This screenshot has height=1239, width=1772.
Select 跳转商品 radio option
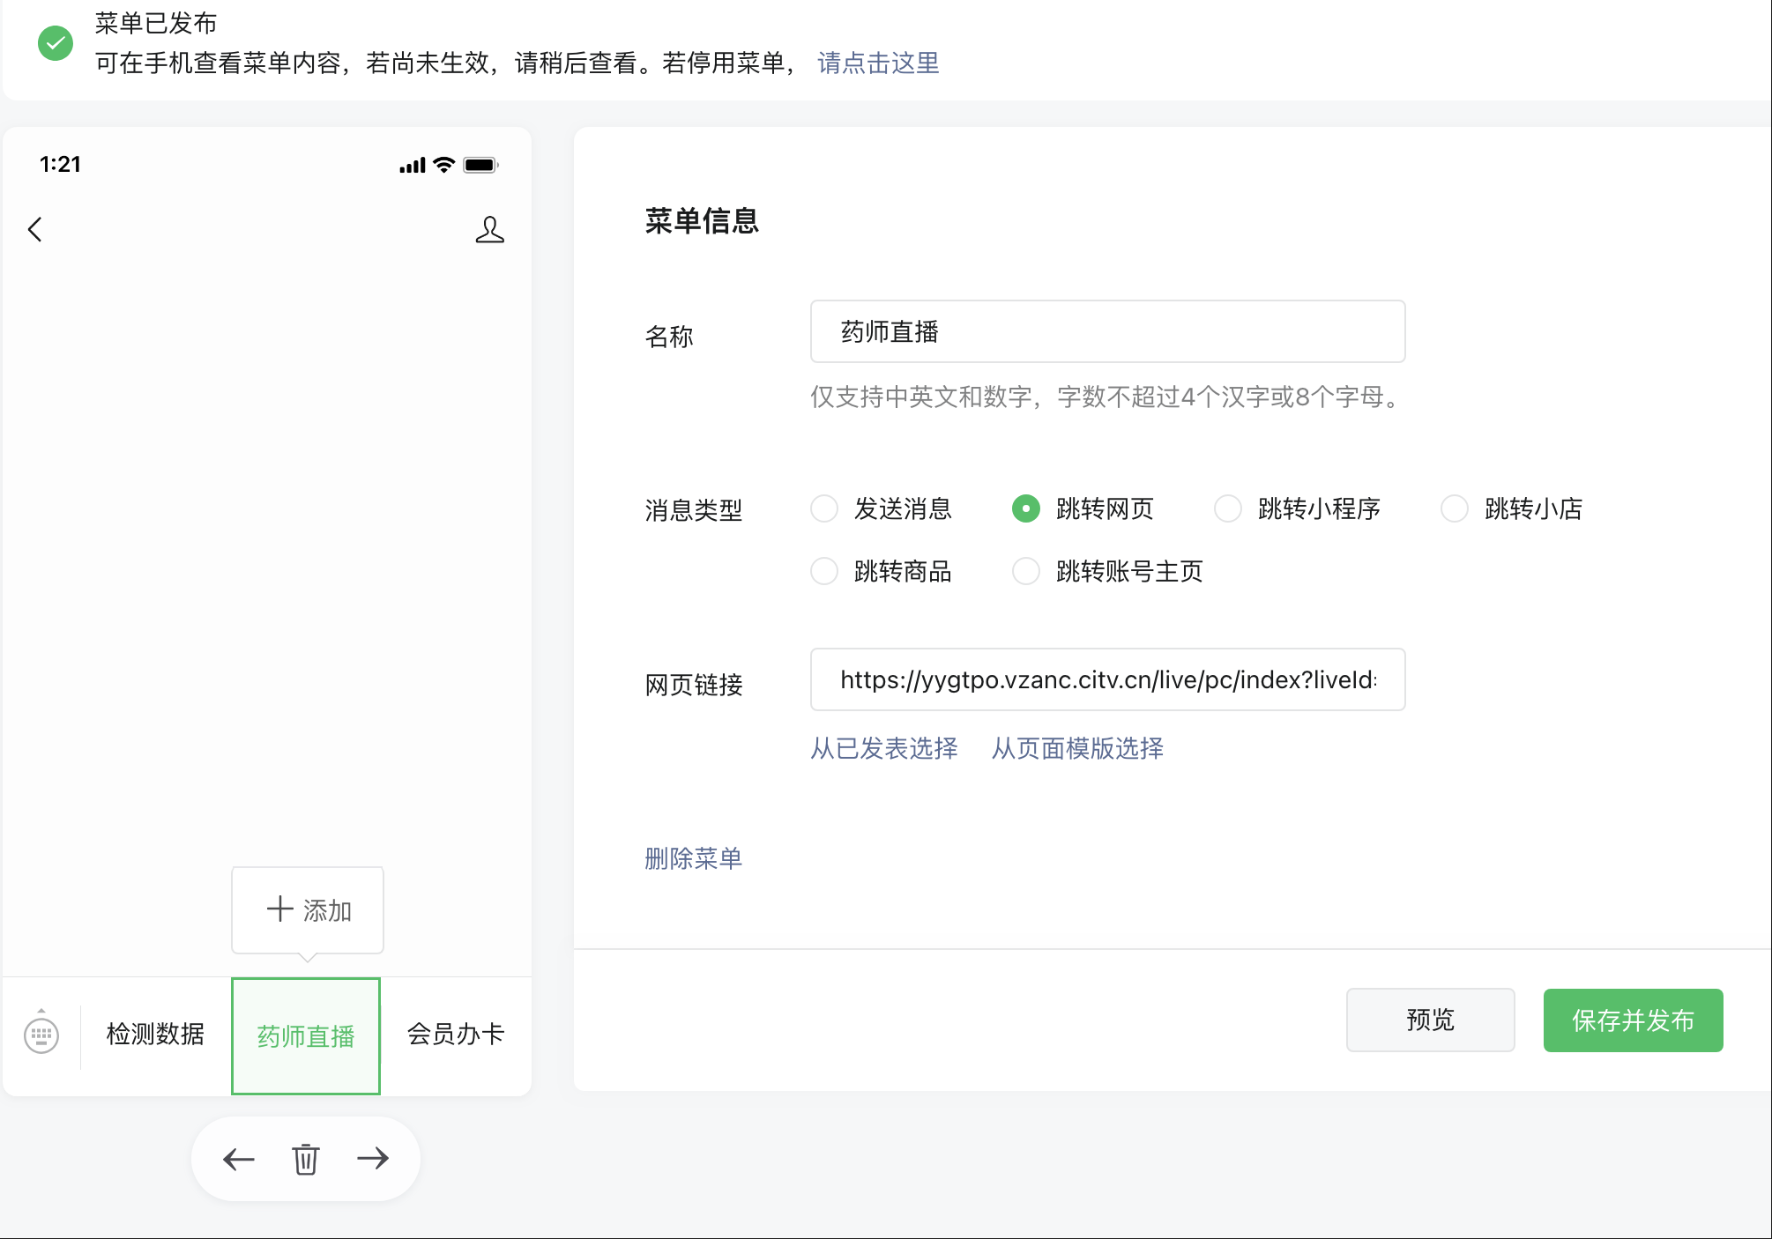click(824, 571)
